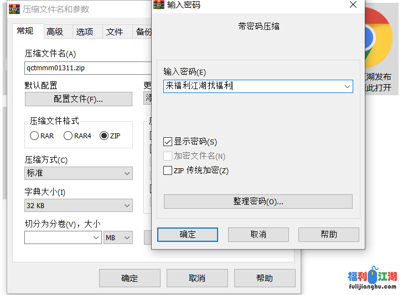Open the 压缩方式 dropdown
This screenshot has width=403, height=295.
tap(79, 173)
